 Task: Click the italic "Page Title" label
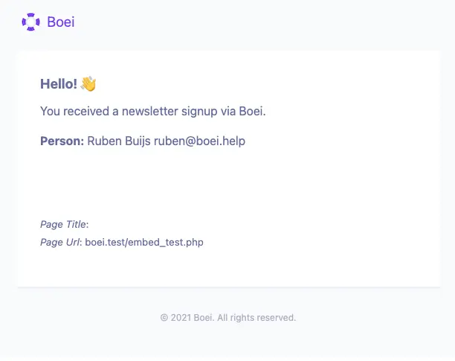[x=63, y=224]
